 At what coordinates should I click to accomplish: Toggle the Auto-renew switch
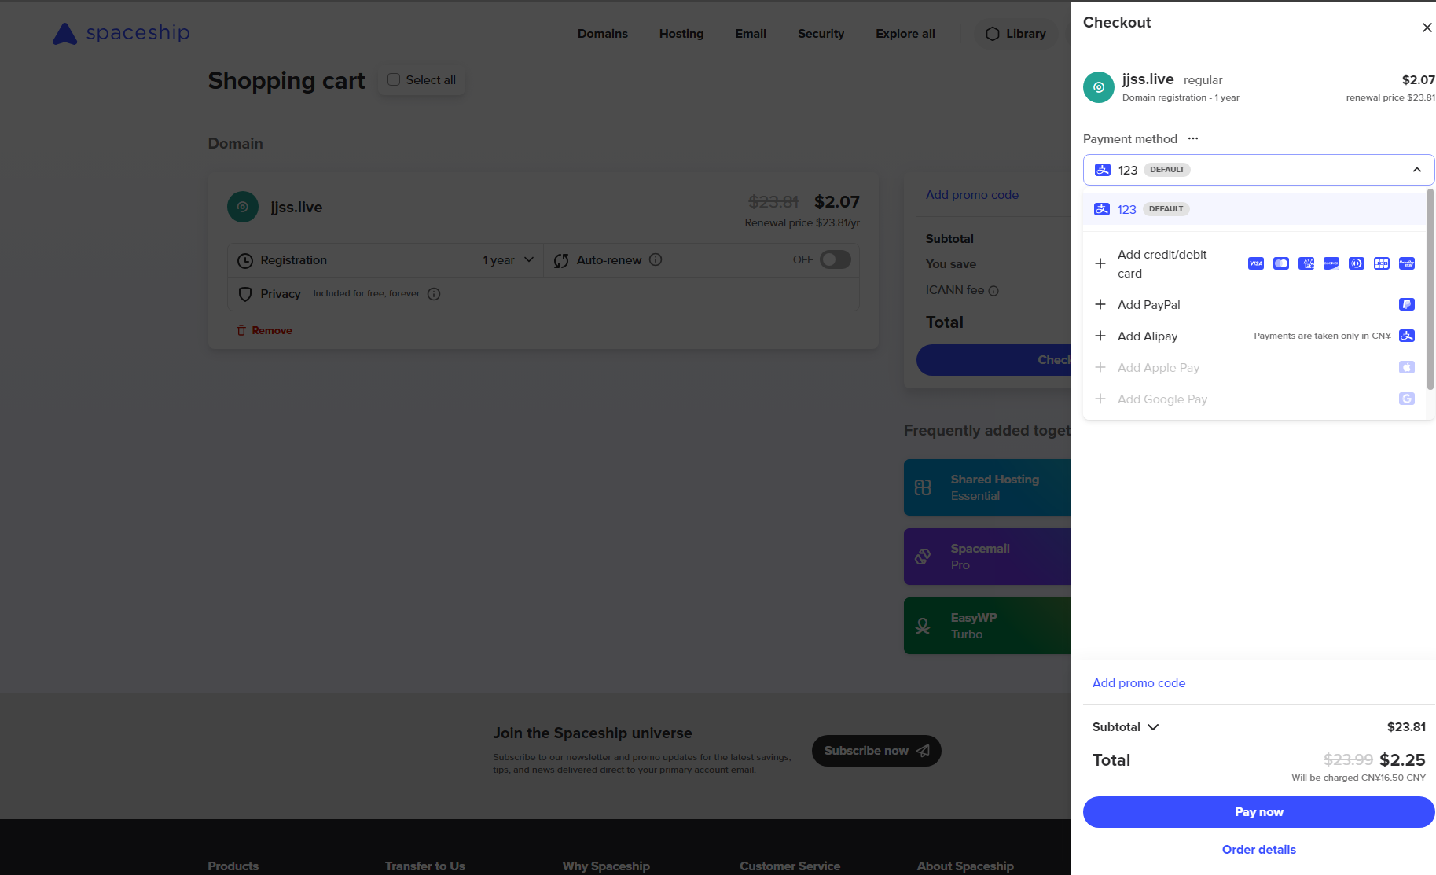point(835,259)
